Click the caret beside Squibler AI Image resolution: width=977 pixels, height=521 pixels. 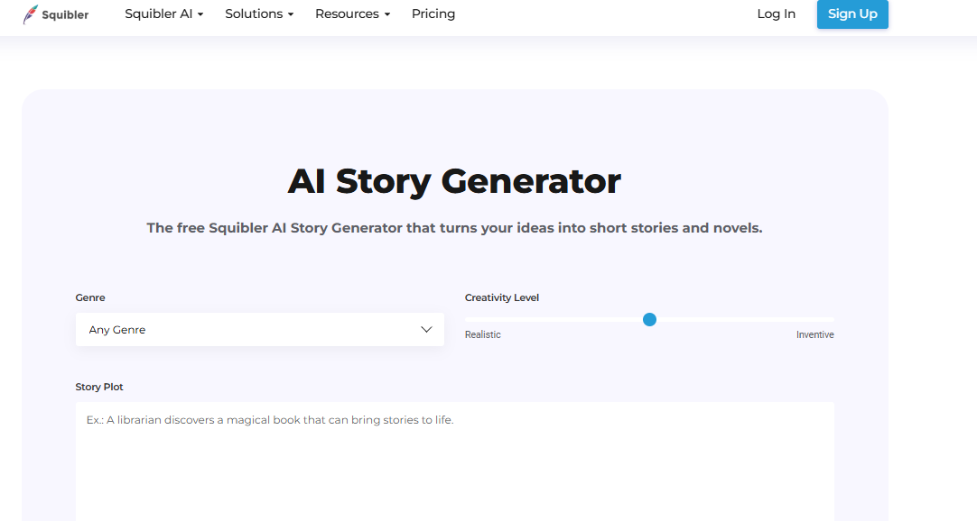click(x=200, y=15)
